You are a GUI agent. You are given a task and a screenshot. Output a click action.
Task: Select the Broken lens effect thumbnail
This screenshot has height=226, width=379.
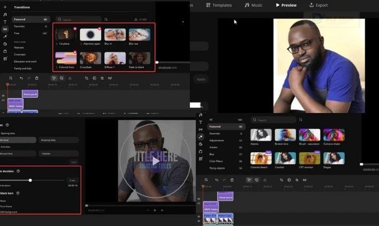[x=285, y=135]
